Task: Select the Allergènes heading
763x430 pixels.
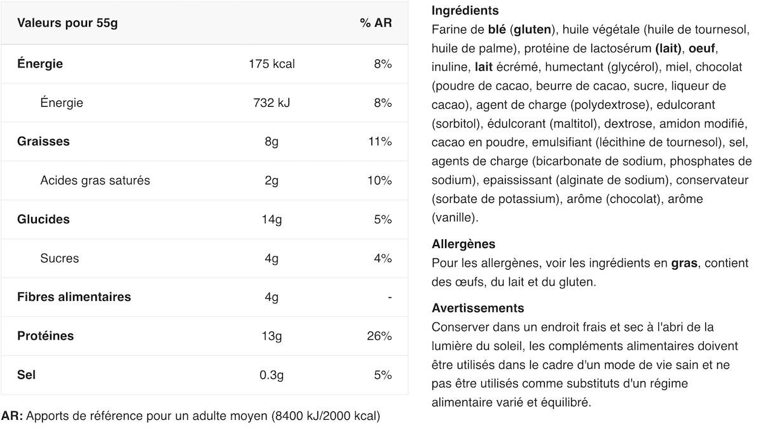Action: click(x=464, y=244)
